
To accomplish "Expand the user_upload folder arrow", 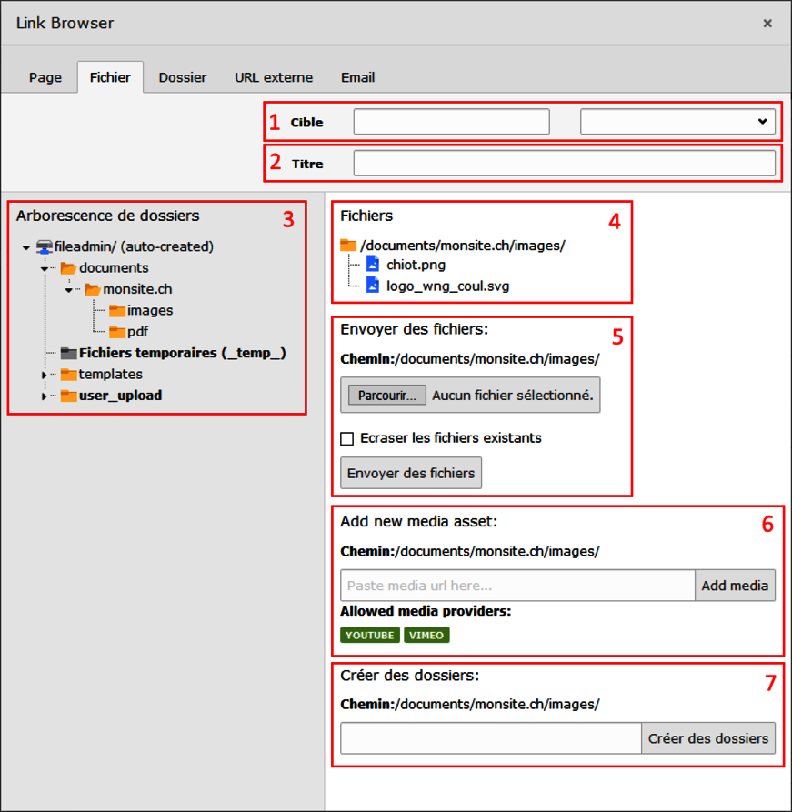I will click(44, 396).
